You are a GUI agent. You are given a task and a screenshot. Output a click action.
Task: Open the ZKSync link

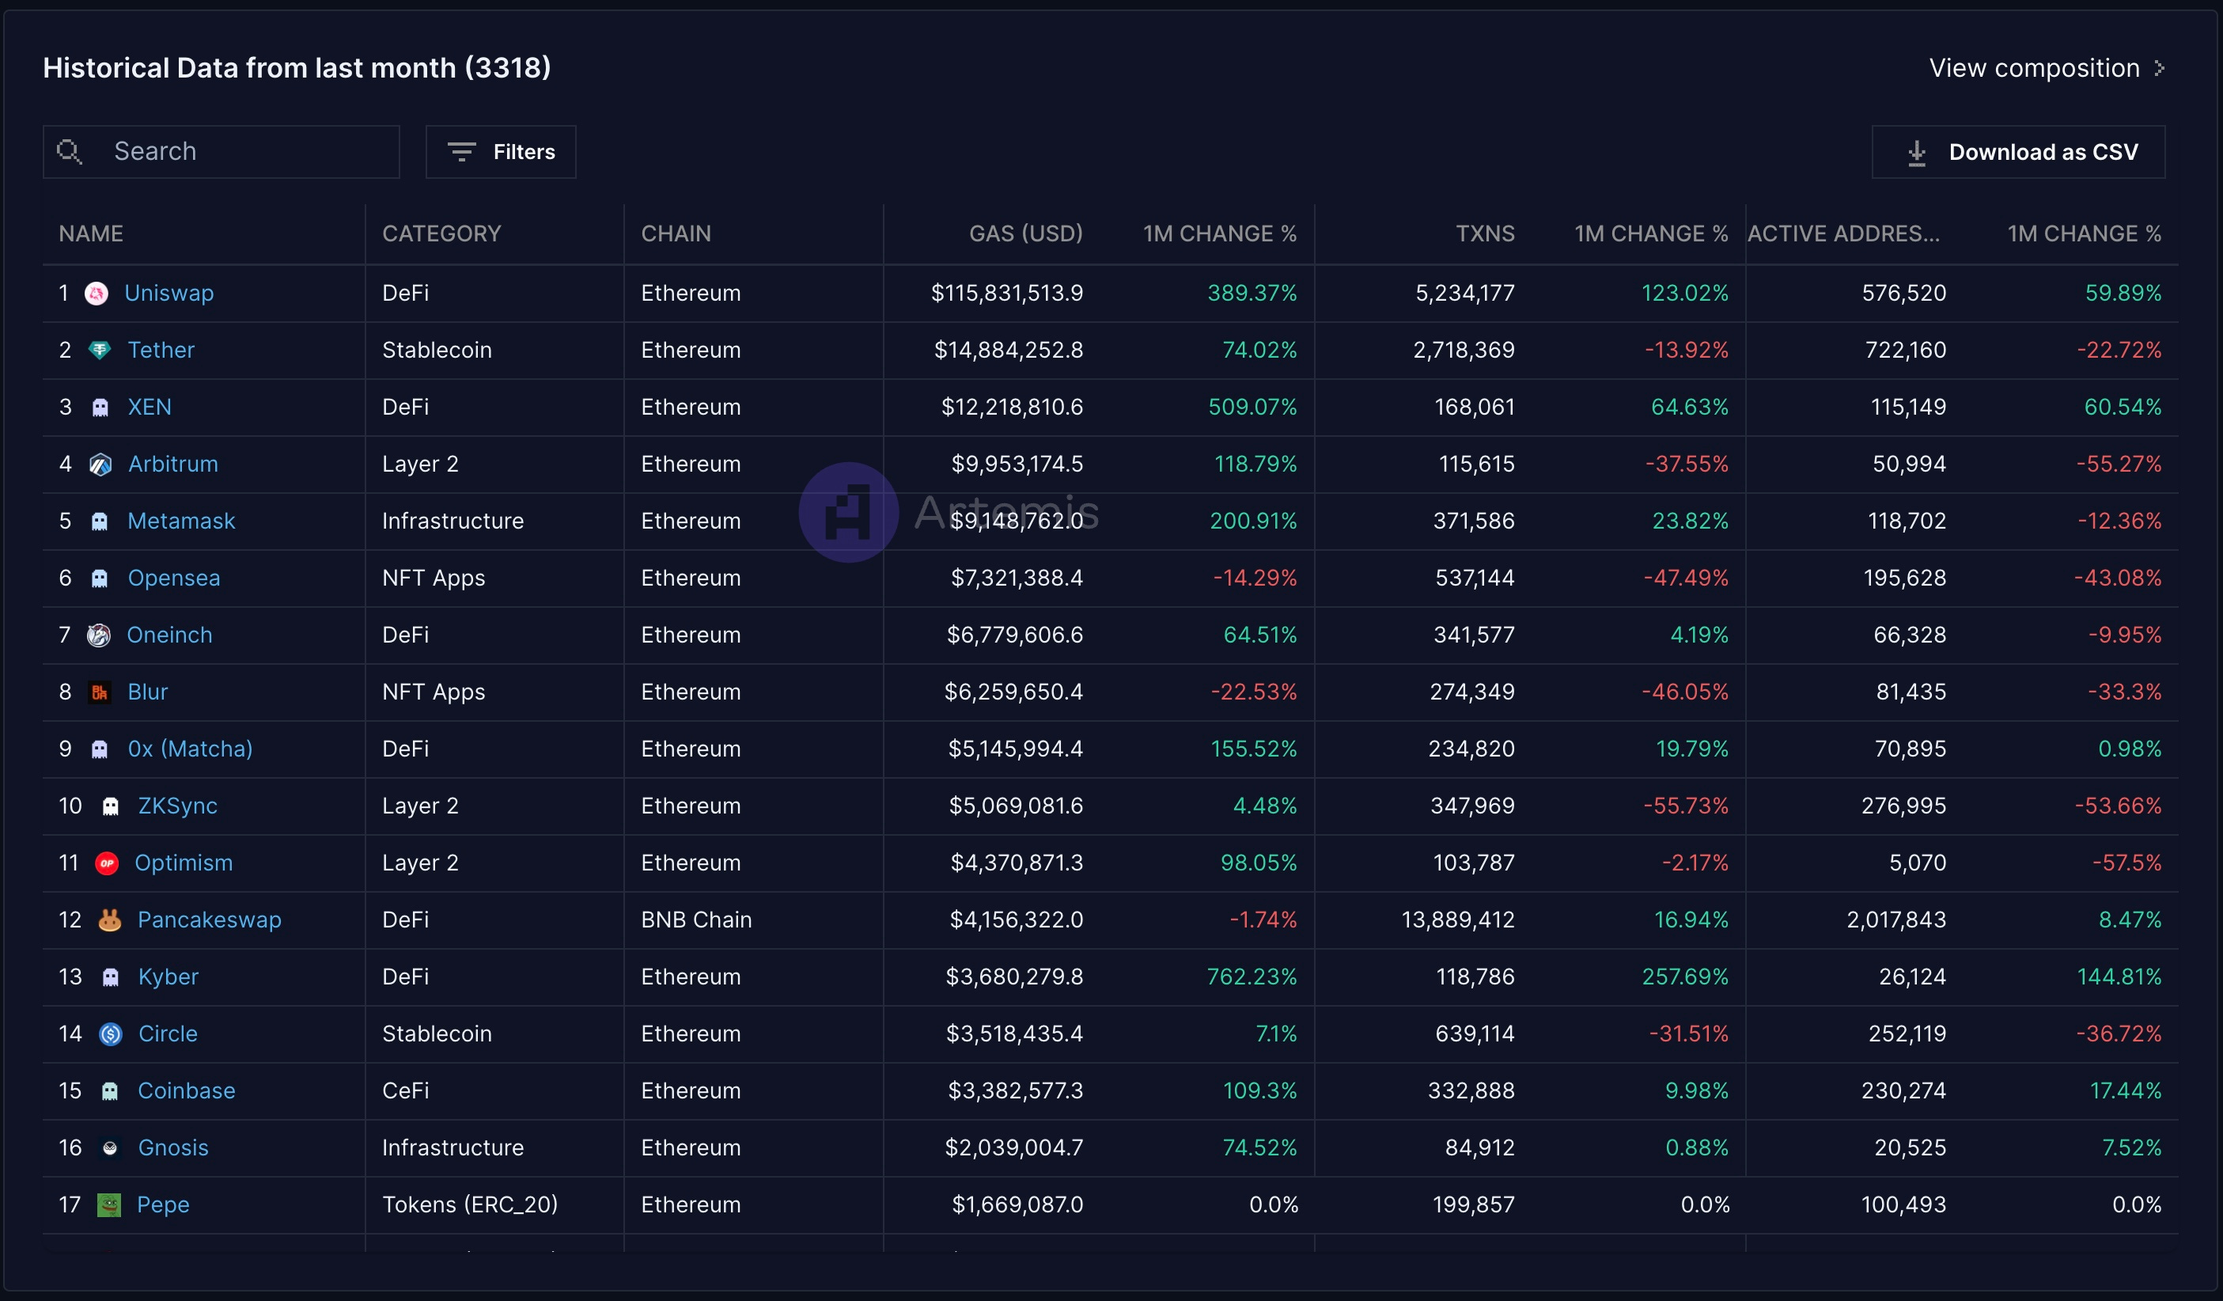[178, 806]
